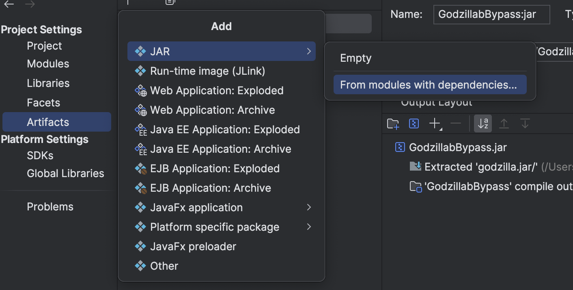The height and width of the screenshot is (290, 573).
Task: Click the forward navigation arrow
Action: coord(30,4)
